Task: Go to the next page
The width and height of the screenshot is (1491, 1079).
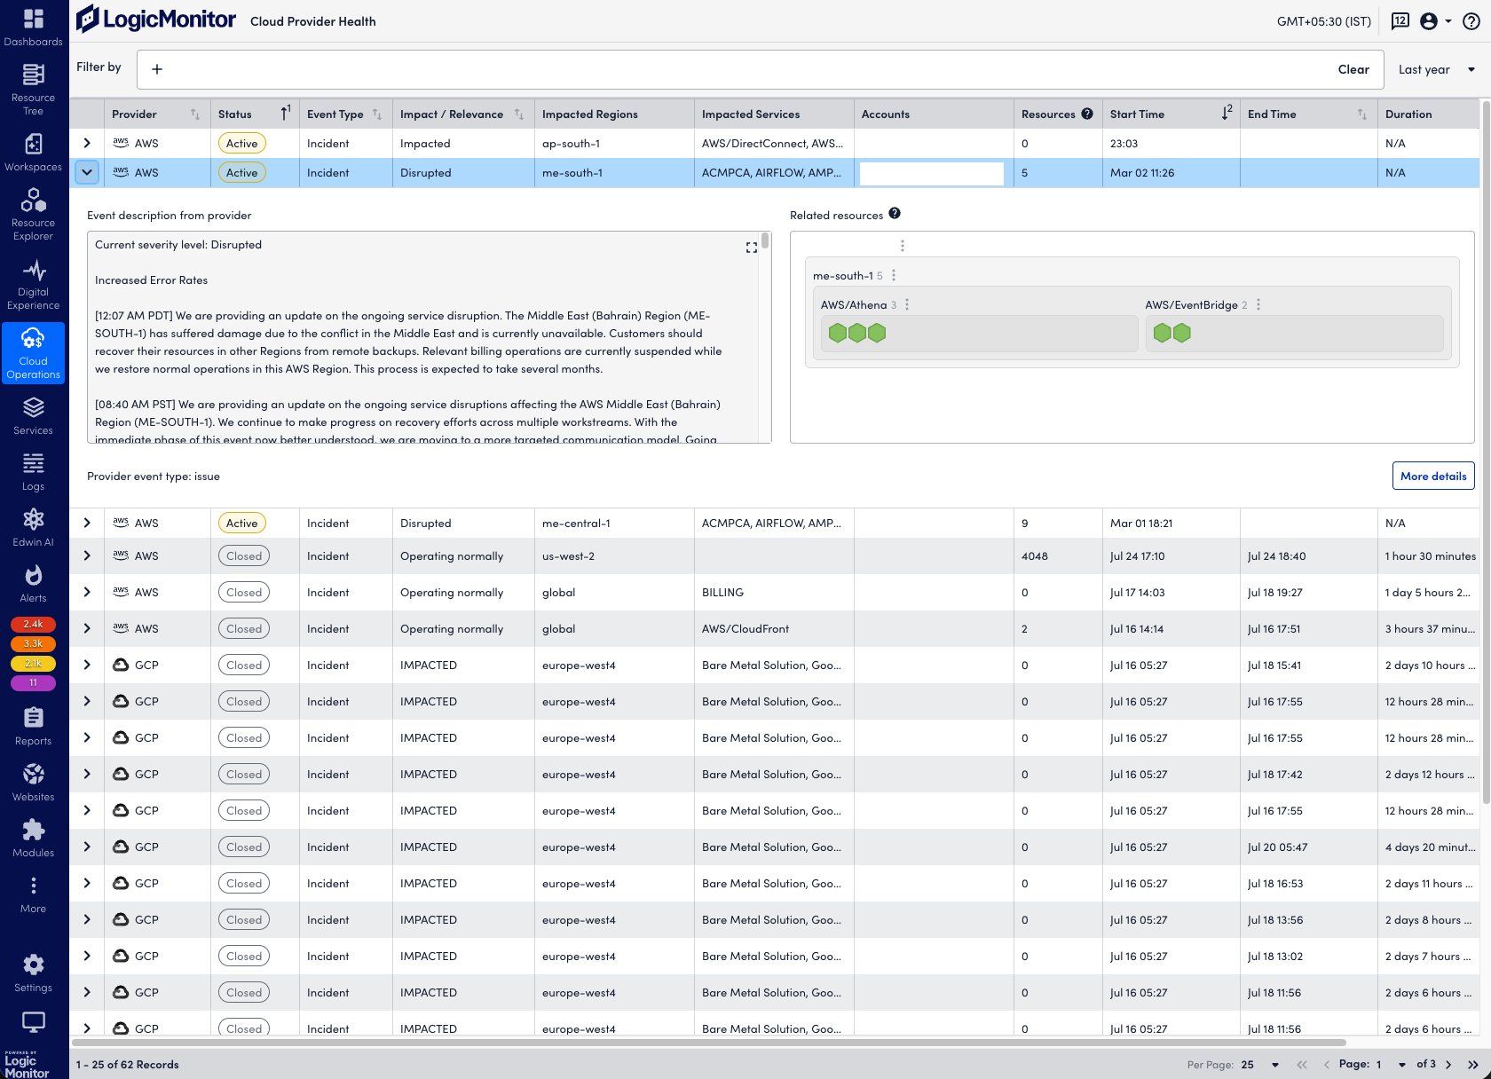Action: [x=1448, y=1065]
